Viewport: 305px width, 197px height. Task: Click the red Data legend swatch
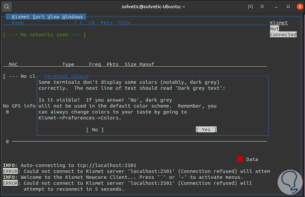point(240,159)
